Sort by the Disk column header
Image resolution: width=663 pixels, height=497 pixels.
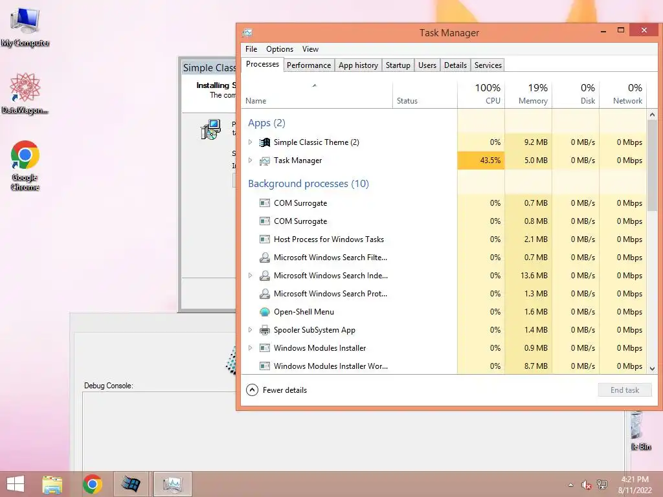click(x=576, y=94)
